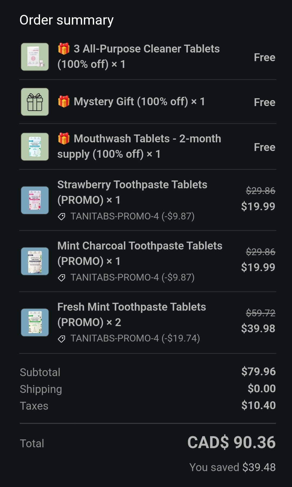Tap the All-Purpose Cleaner Tablets product thumbnail

[35, 57]
